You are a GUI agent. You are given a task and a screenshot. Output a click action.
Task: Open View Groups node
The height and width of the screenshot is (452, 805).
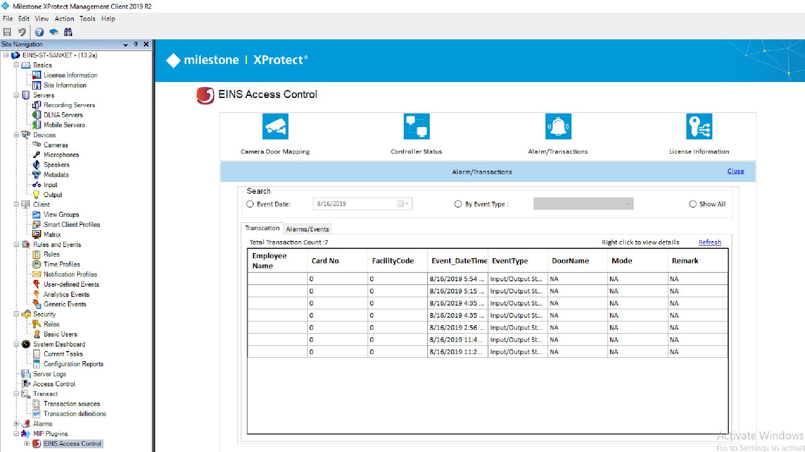point(61,215)
